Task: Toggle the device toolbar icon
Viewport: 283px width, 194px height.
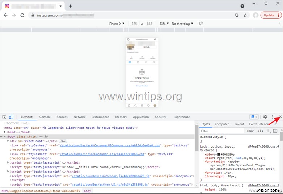Action: click(11, 117)
